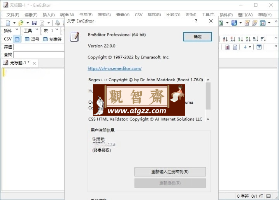Open the dropdown arrow next to Open icon

28,23
